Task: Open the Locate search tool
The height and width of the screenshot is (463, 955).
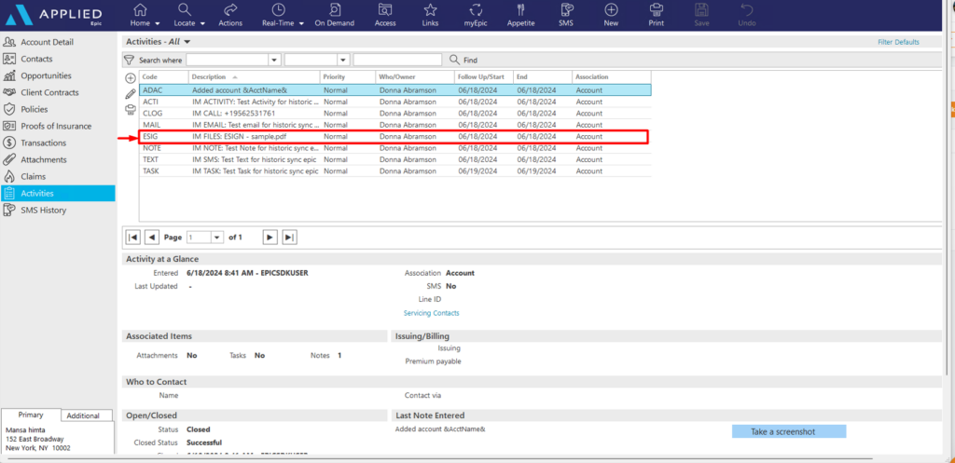Action: tap(185, 15)
